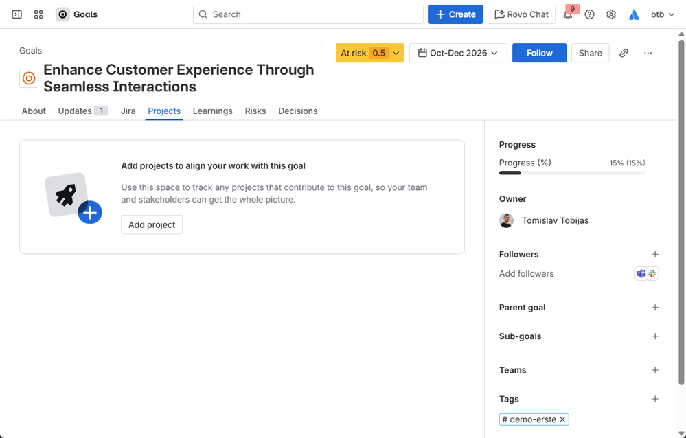This screenshot has height=438, width=686.
Task: Open the more actions ellipsis menu
Action: (648, 53)
